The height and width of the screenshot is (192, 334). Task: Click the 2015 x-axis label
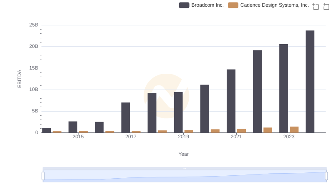pyautogui.click(x=78, y=137)
